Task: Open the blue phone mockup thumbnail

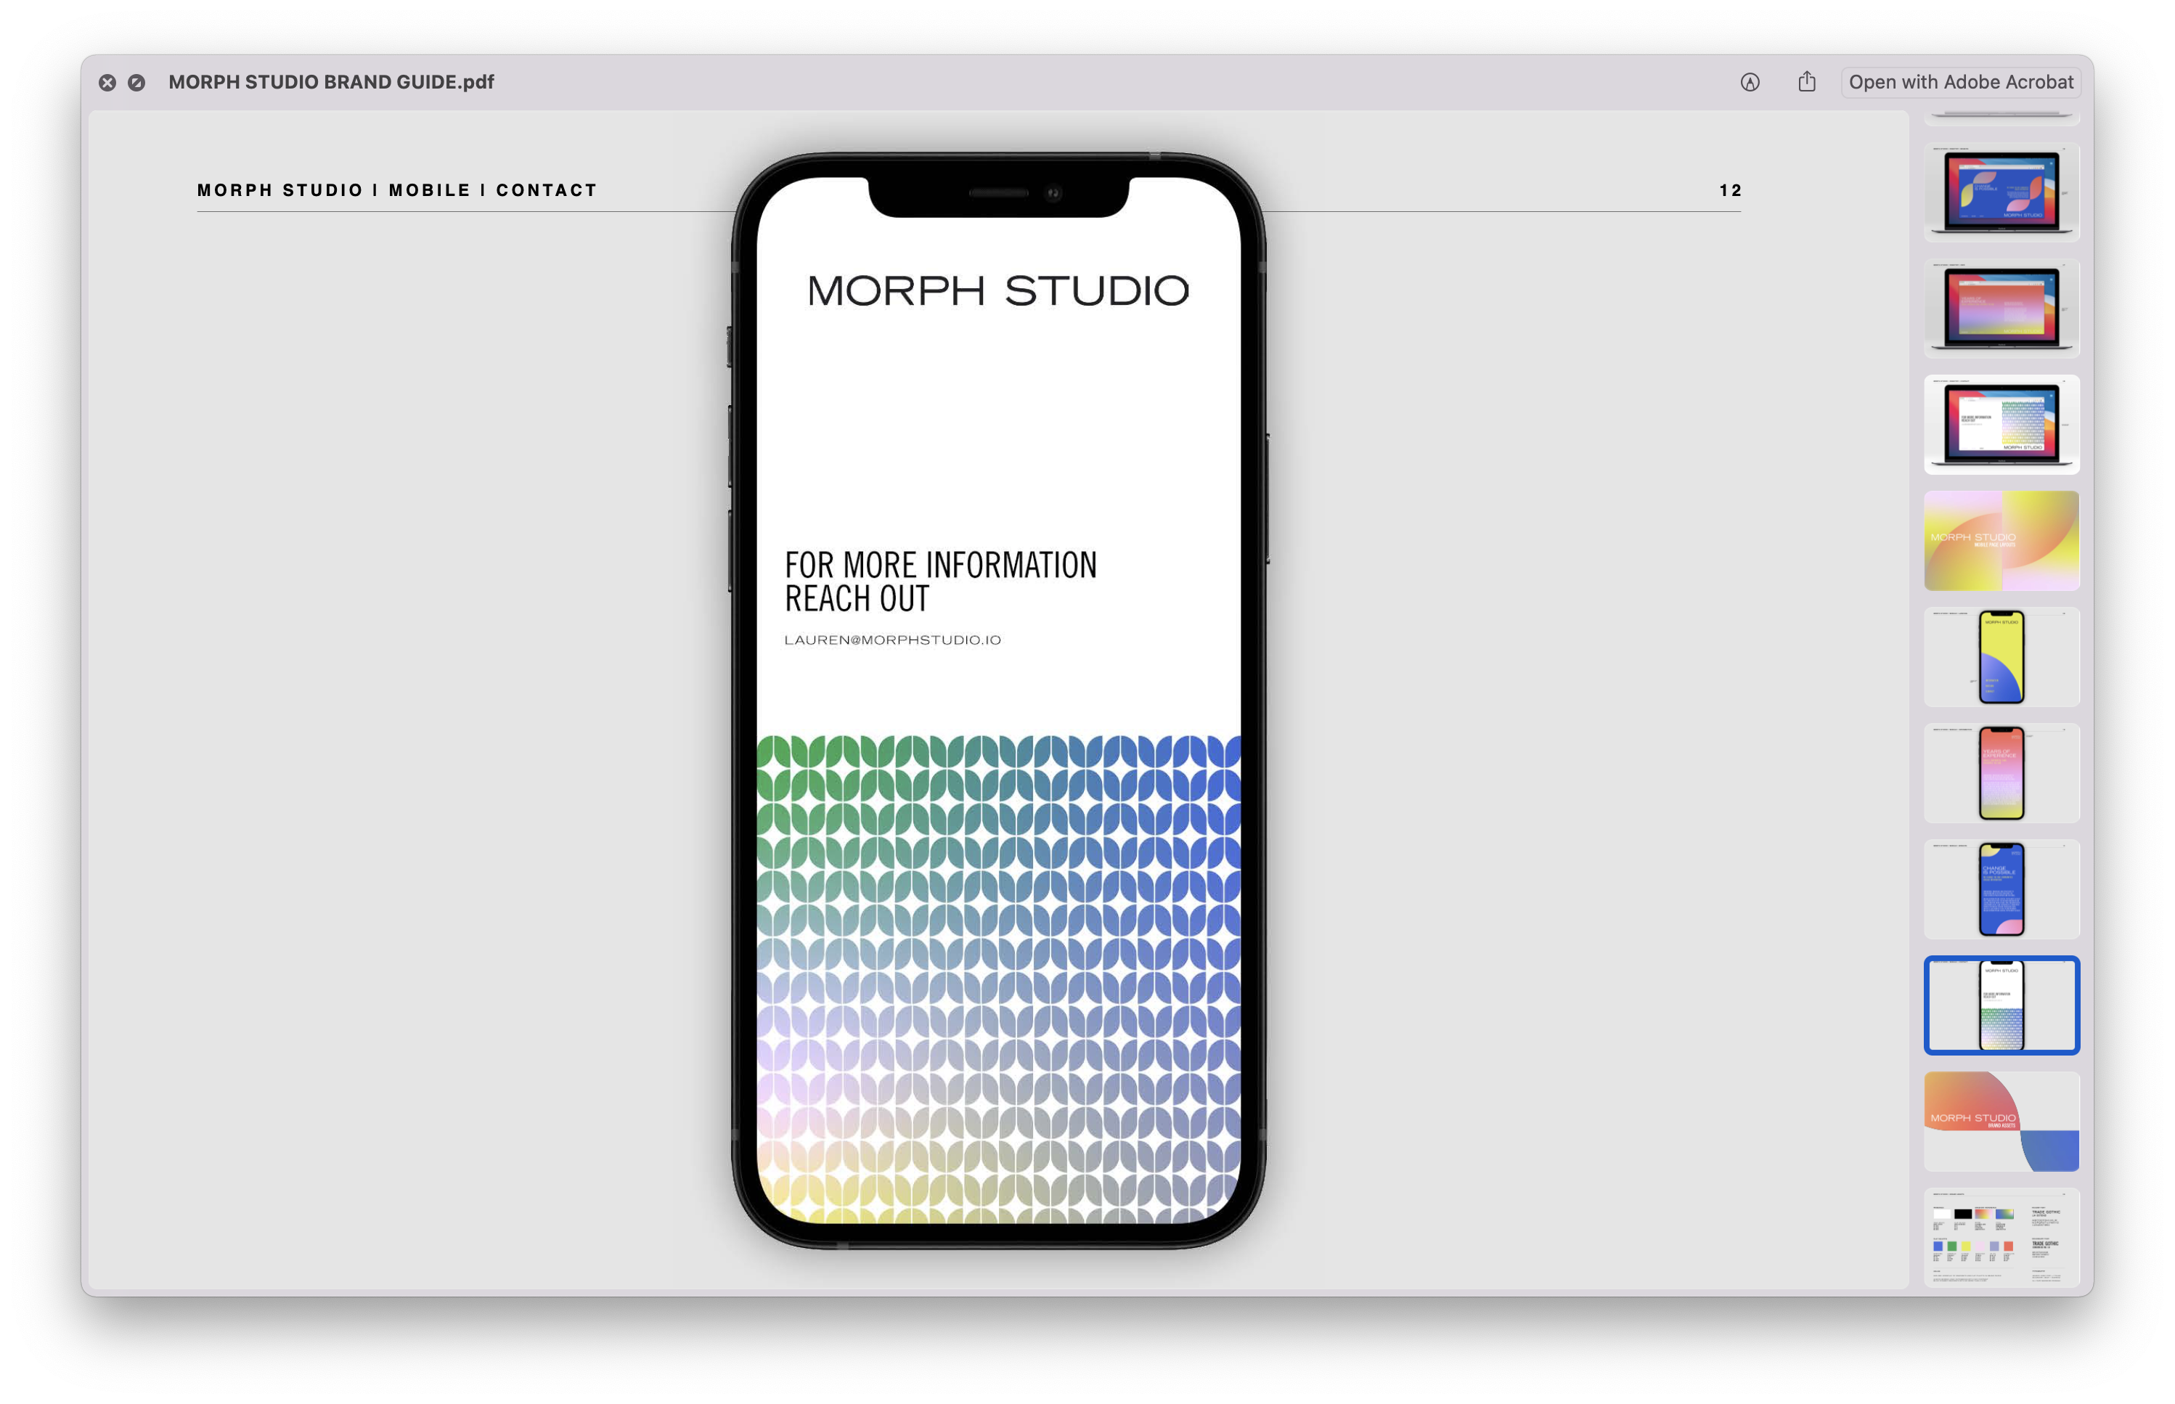Action: pyautogui.click(x=2001, y=889)
